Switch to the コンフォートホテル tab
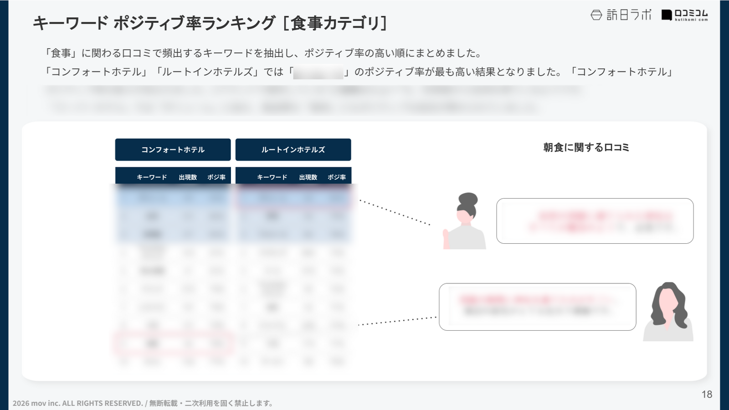The height and width of the screenshot is (410, 729). coord(173,149)
